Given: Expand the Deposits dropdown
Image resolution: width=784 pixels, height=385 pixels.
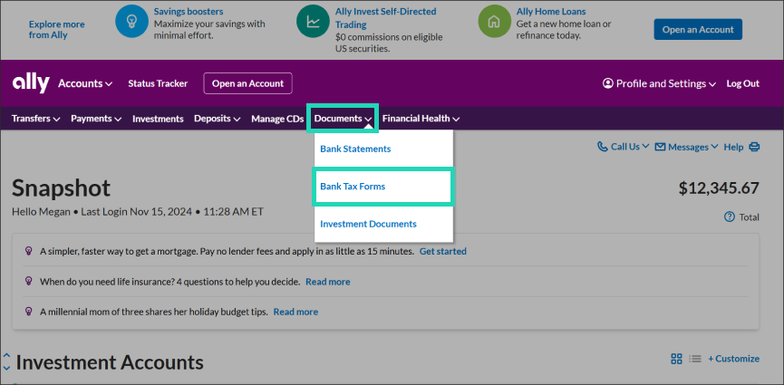Looking at the screenshot, I should (218, 119).
